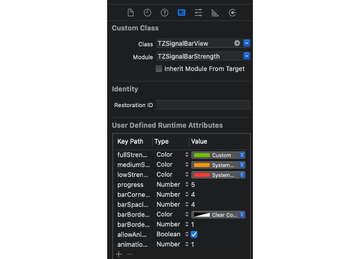Open the Module dropdown list
Screen dimensions: 352x259
[x=247, y=56]
